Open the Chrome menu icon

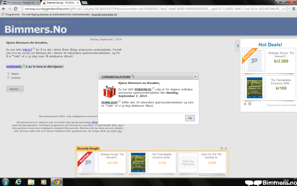click(294, 9)
